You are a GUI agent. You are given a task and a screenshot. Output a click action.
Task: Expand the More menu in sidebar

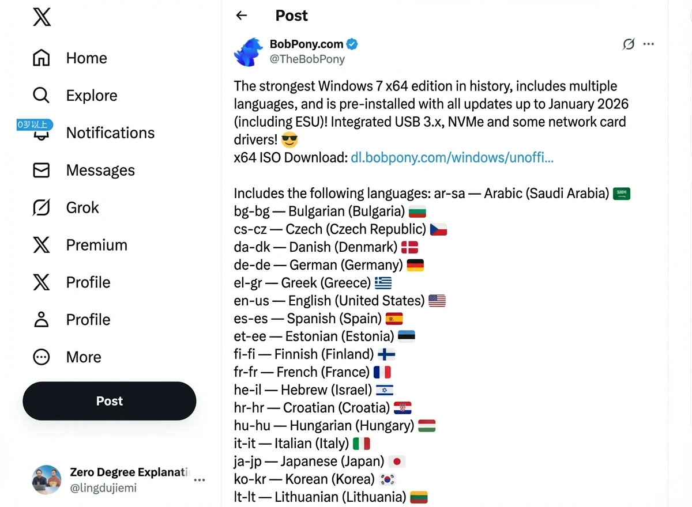click(42, 357)
